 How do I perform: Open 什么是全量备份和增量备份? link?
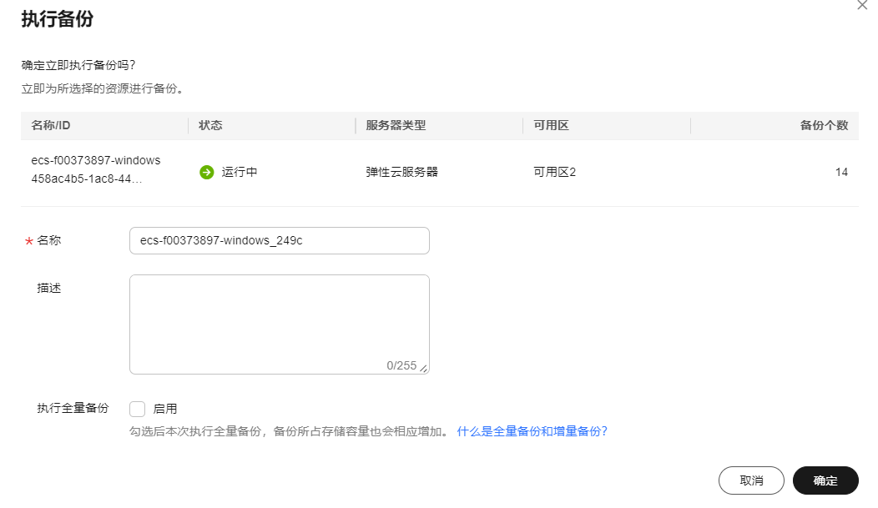[x=532, y=431]
